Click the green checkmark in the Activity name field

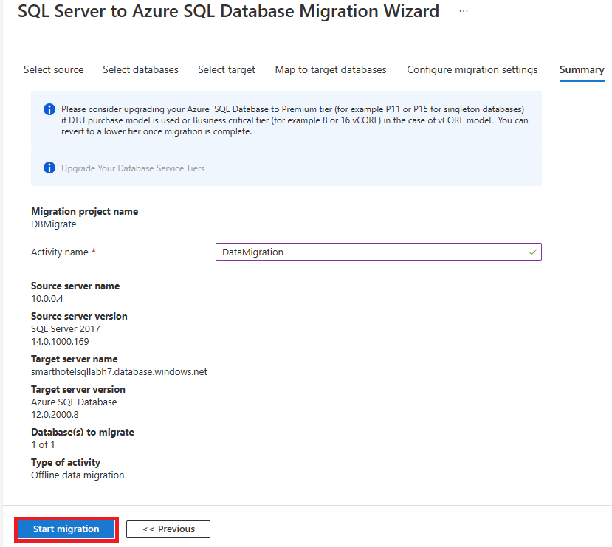[533, 252]
